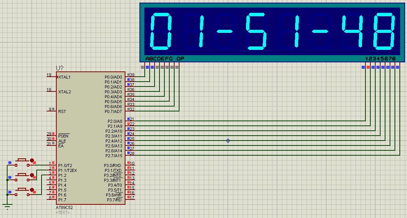Select the AT89C52 microcontroller body
The height and width of the screenshot is (218, 407).
[91, 138]
